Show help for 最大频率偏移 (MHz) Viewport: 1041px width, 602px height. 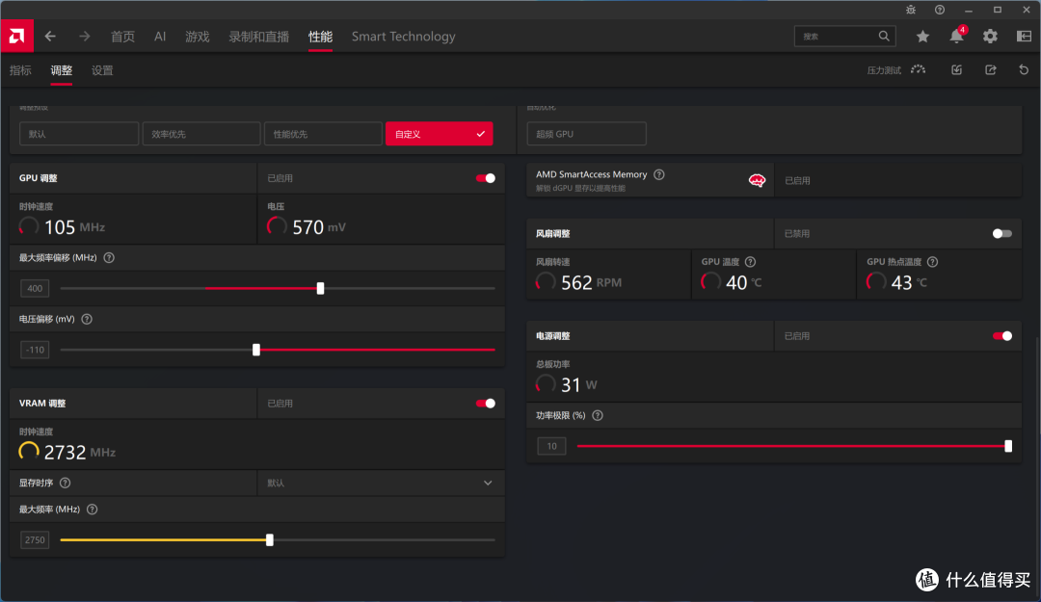click(x=109, y=257)
